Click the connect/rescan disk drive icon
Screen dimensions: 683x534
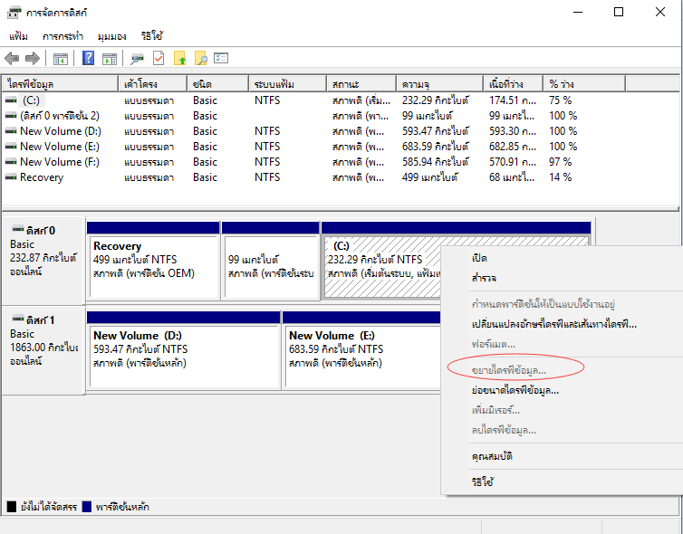(137, 59)
